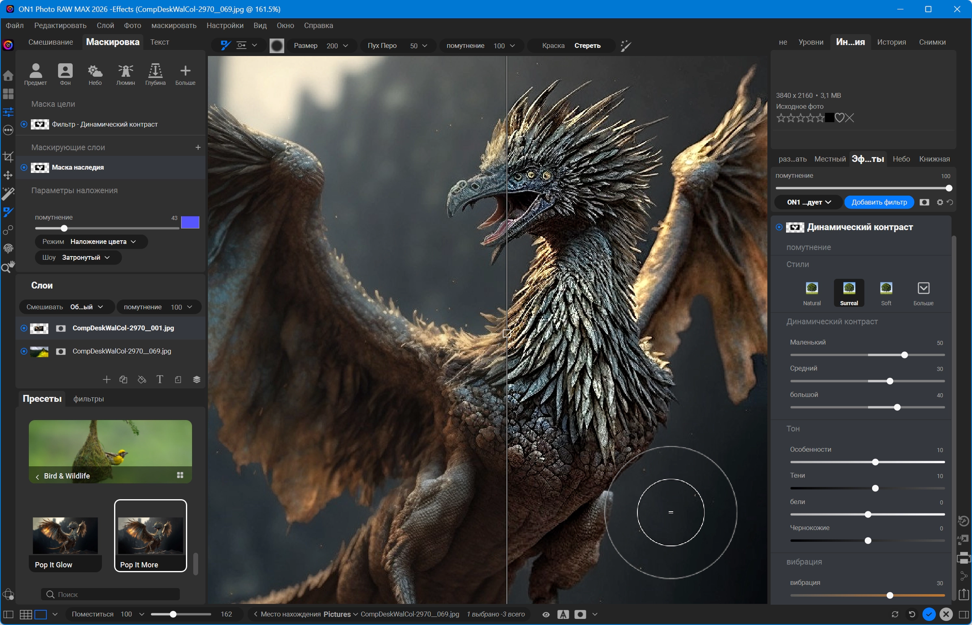Reset effects with the undo arrow icon

pos(950,202)
